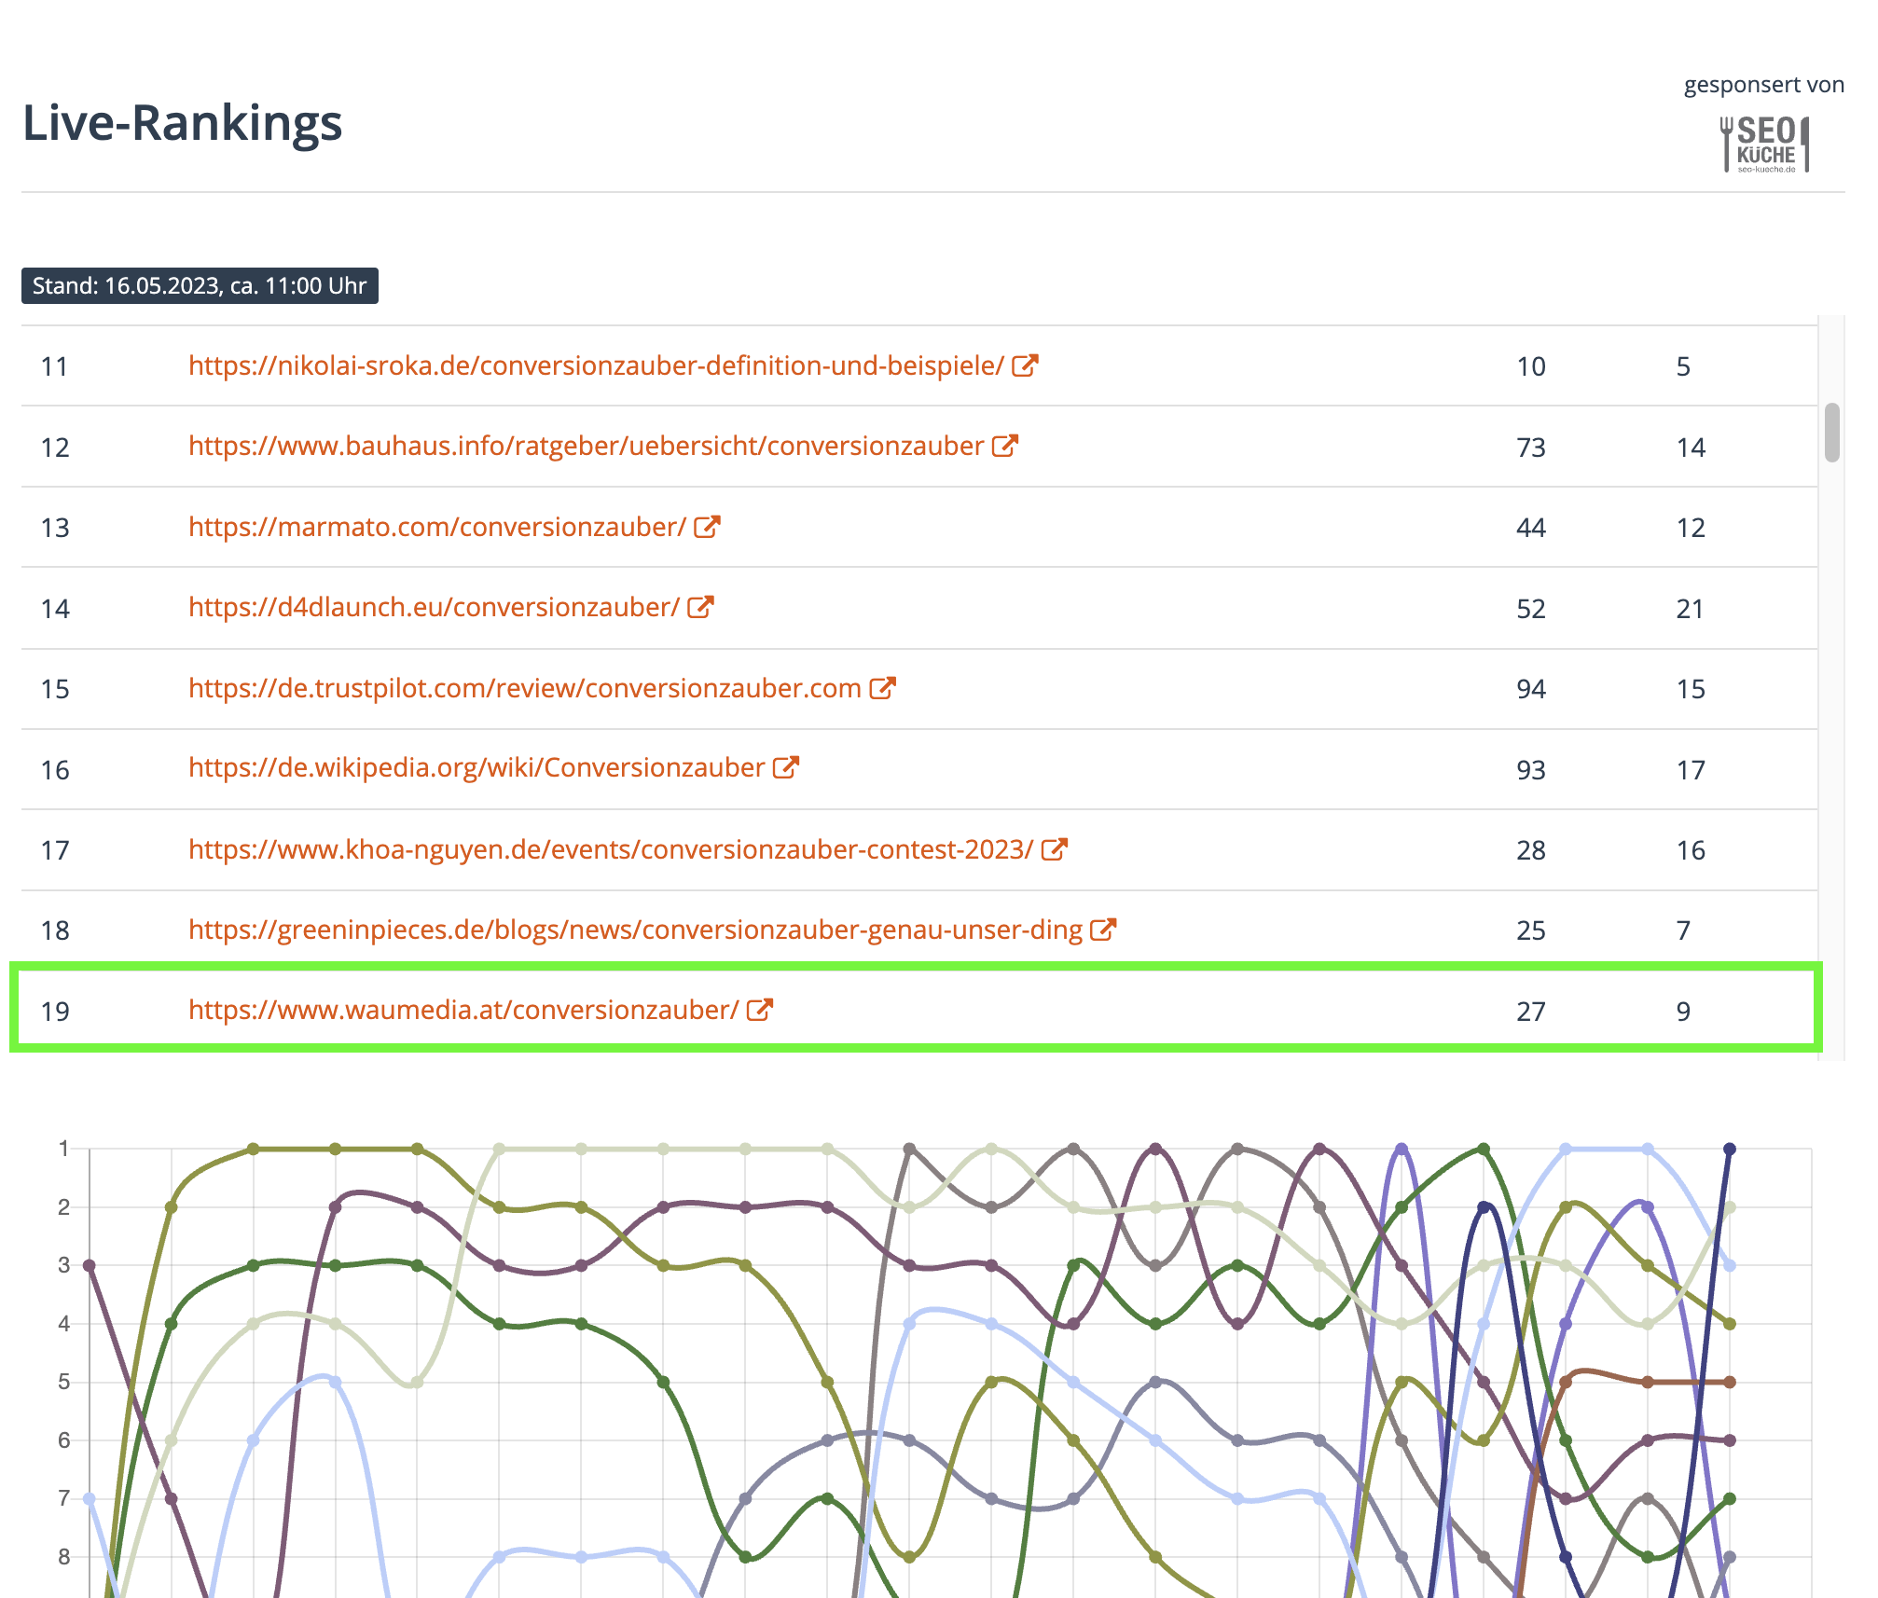The height and width of the screenshot is (1598, 1878).
Task: Click the SEO Küche sponsor logo
Action: click(1764, 144)
